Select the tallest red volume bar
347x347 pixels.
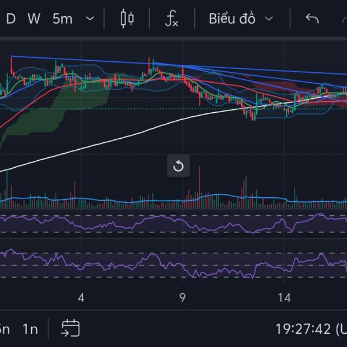[x=200, y=187]
